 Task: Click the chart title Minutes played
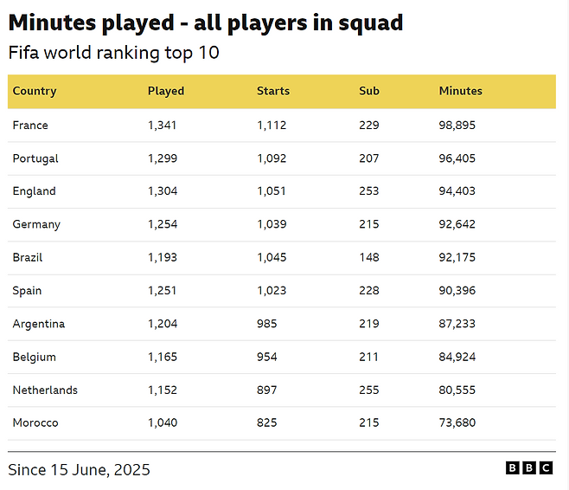(x=206, y=23)
